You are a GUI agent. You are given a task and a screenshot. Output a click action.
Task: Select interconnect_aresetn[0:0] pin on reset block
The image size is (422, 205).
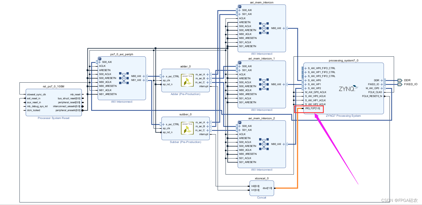point(67,106)
